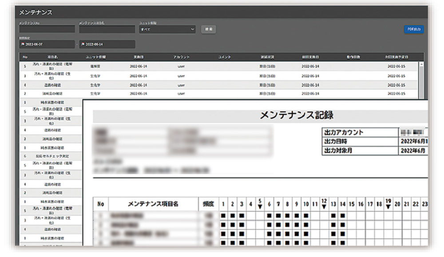
Task: Click the 次回実施予定日 column header
Action: click(x=396, y=57)
